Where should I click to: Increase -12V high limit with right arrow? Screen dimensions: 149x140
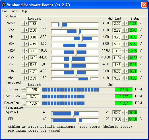pos(127,58)
